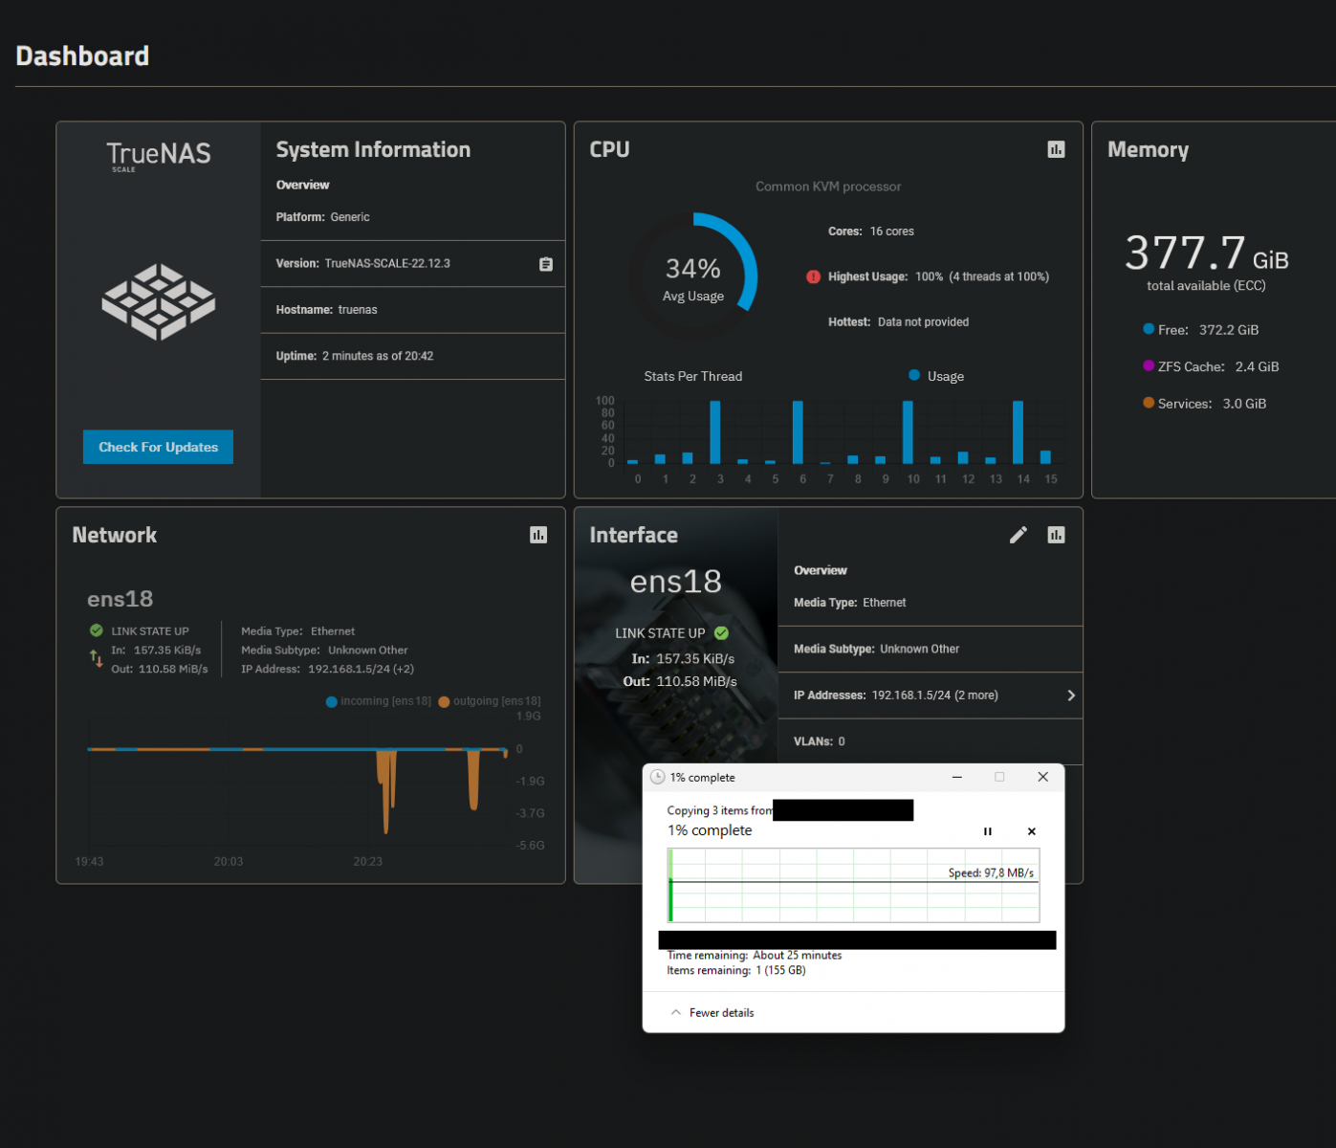Toggle outgoing [ens18] legend series
This screenshot has height=1148, width=1336.
(490, 701)
